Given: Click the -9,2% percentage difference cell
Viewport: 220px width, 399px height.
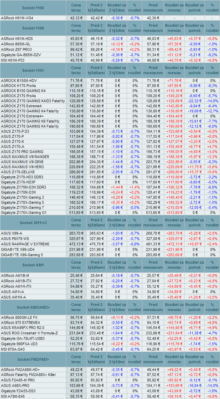Looking at the screenshot, I should point(212,54).
